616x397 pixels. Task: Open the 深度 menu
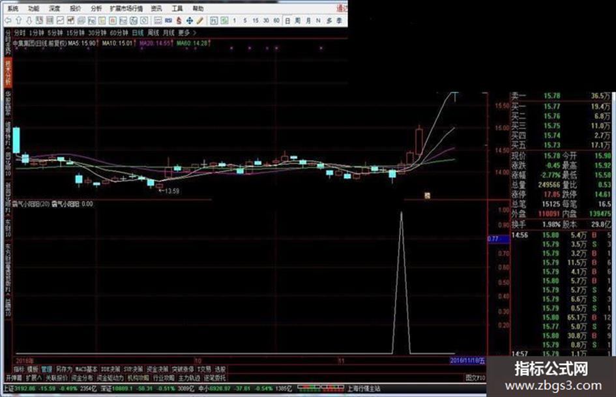tap(55, 8)
